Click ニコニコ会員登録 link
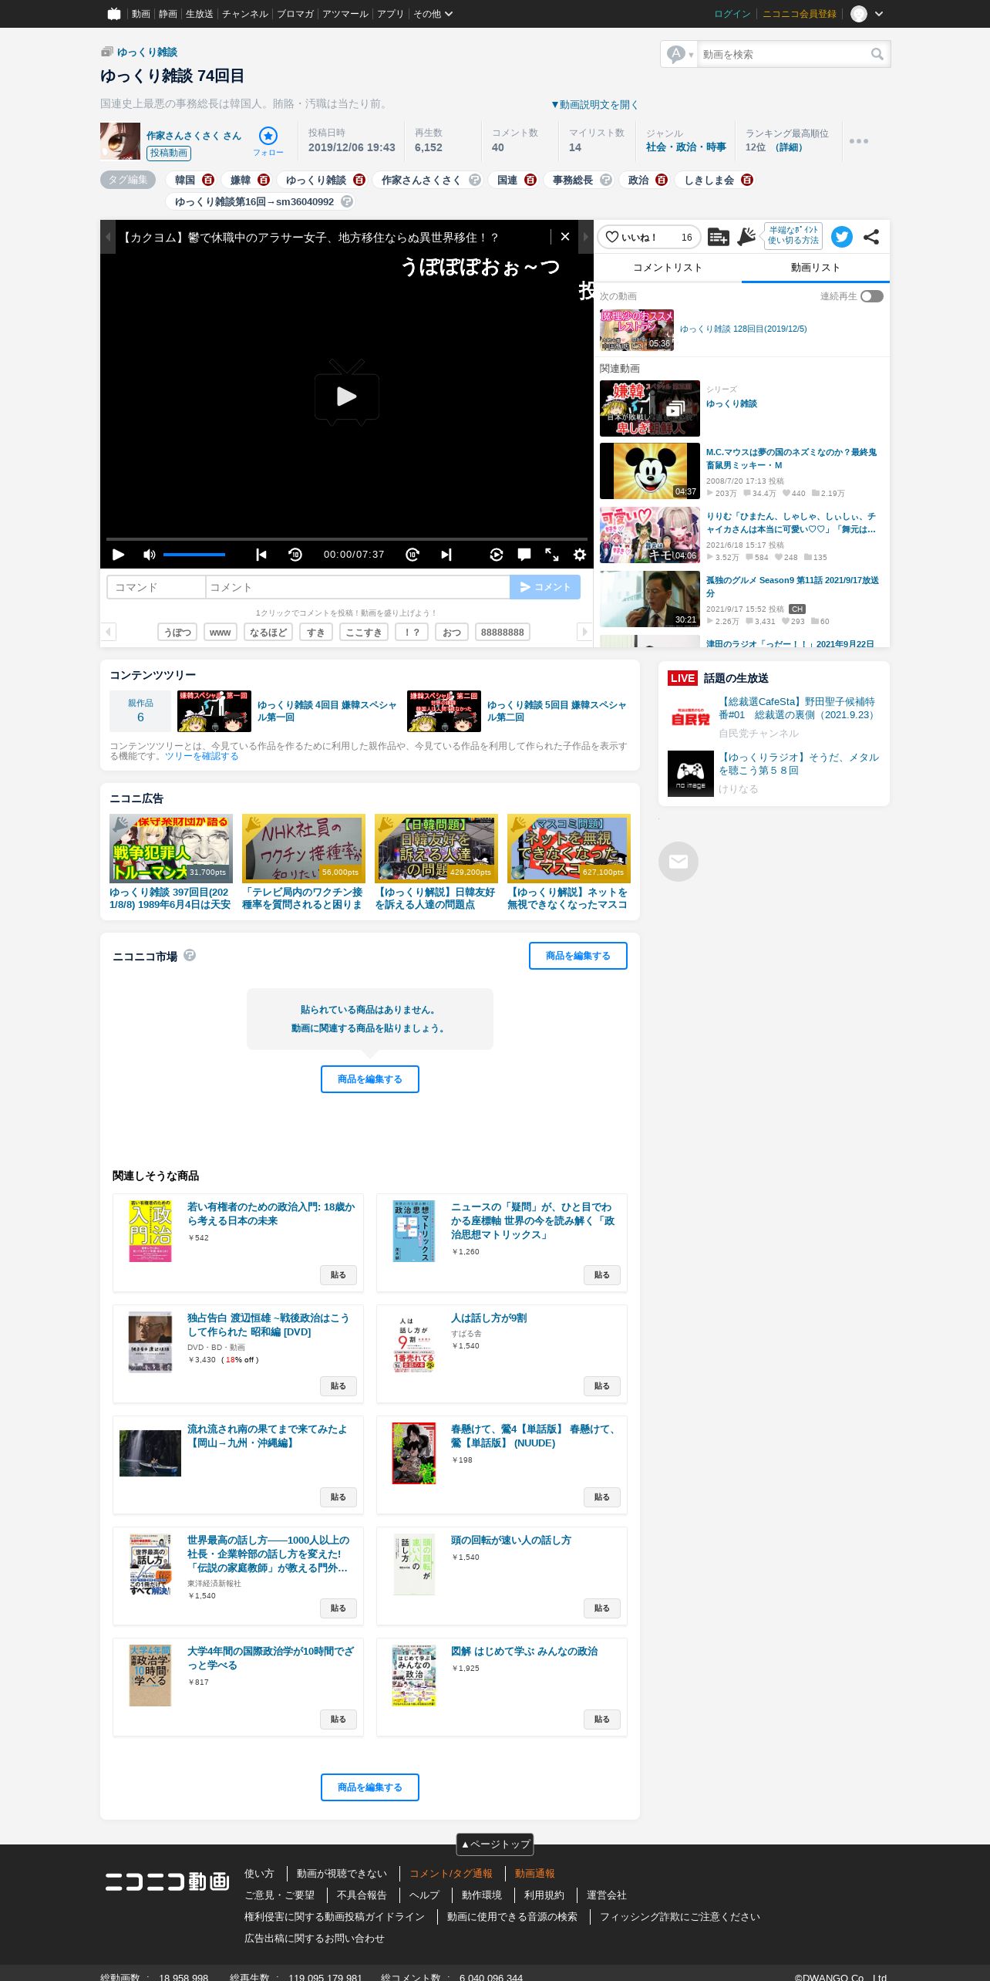The height and width of the screenshot is (1981, 990). 800,14
